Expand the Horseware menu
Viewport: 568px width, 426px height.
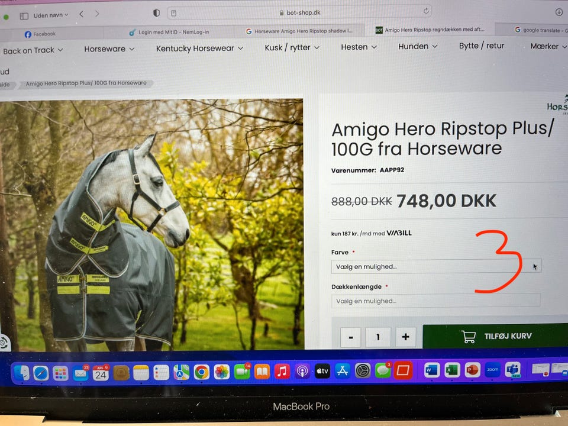tap(109, 49)
